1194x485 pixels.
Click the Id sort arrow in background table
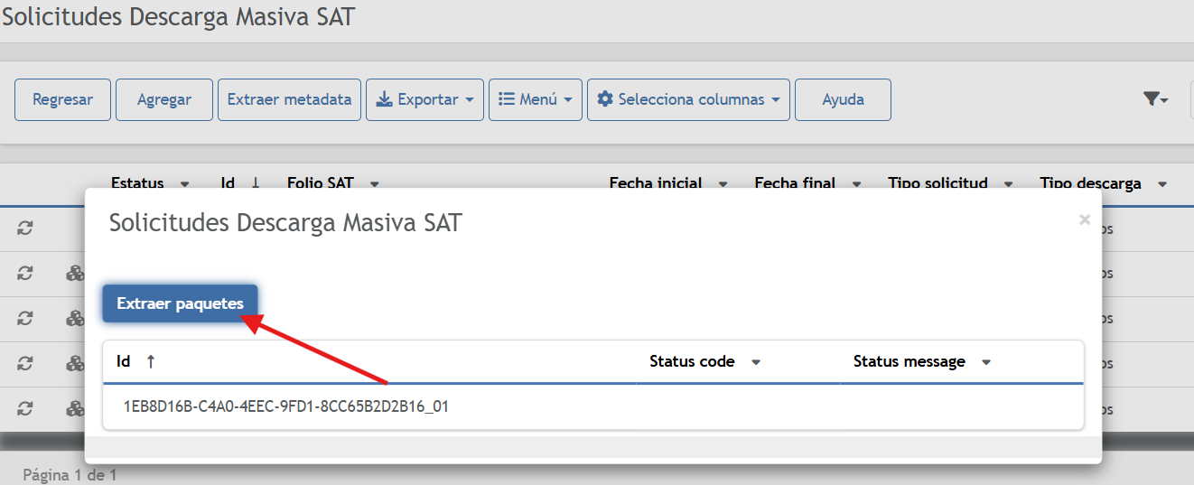point(256,183)
